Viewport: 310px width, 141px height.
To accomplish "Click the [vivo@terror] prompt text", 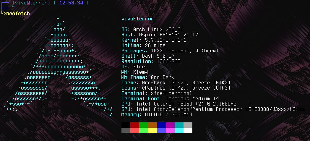I will pos(31,3).
